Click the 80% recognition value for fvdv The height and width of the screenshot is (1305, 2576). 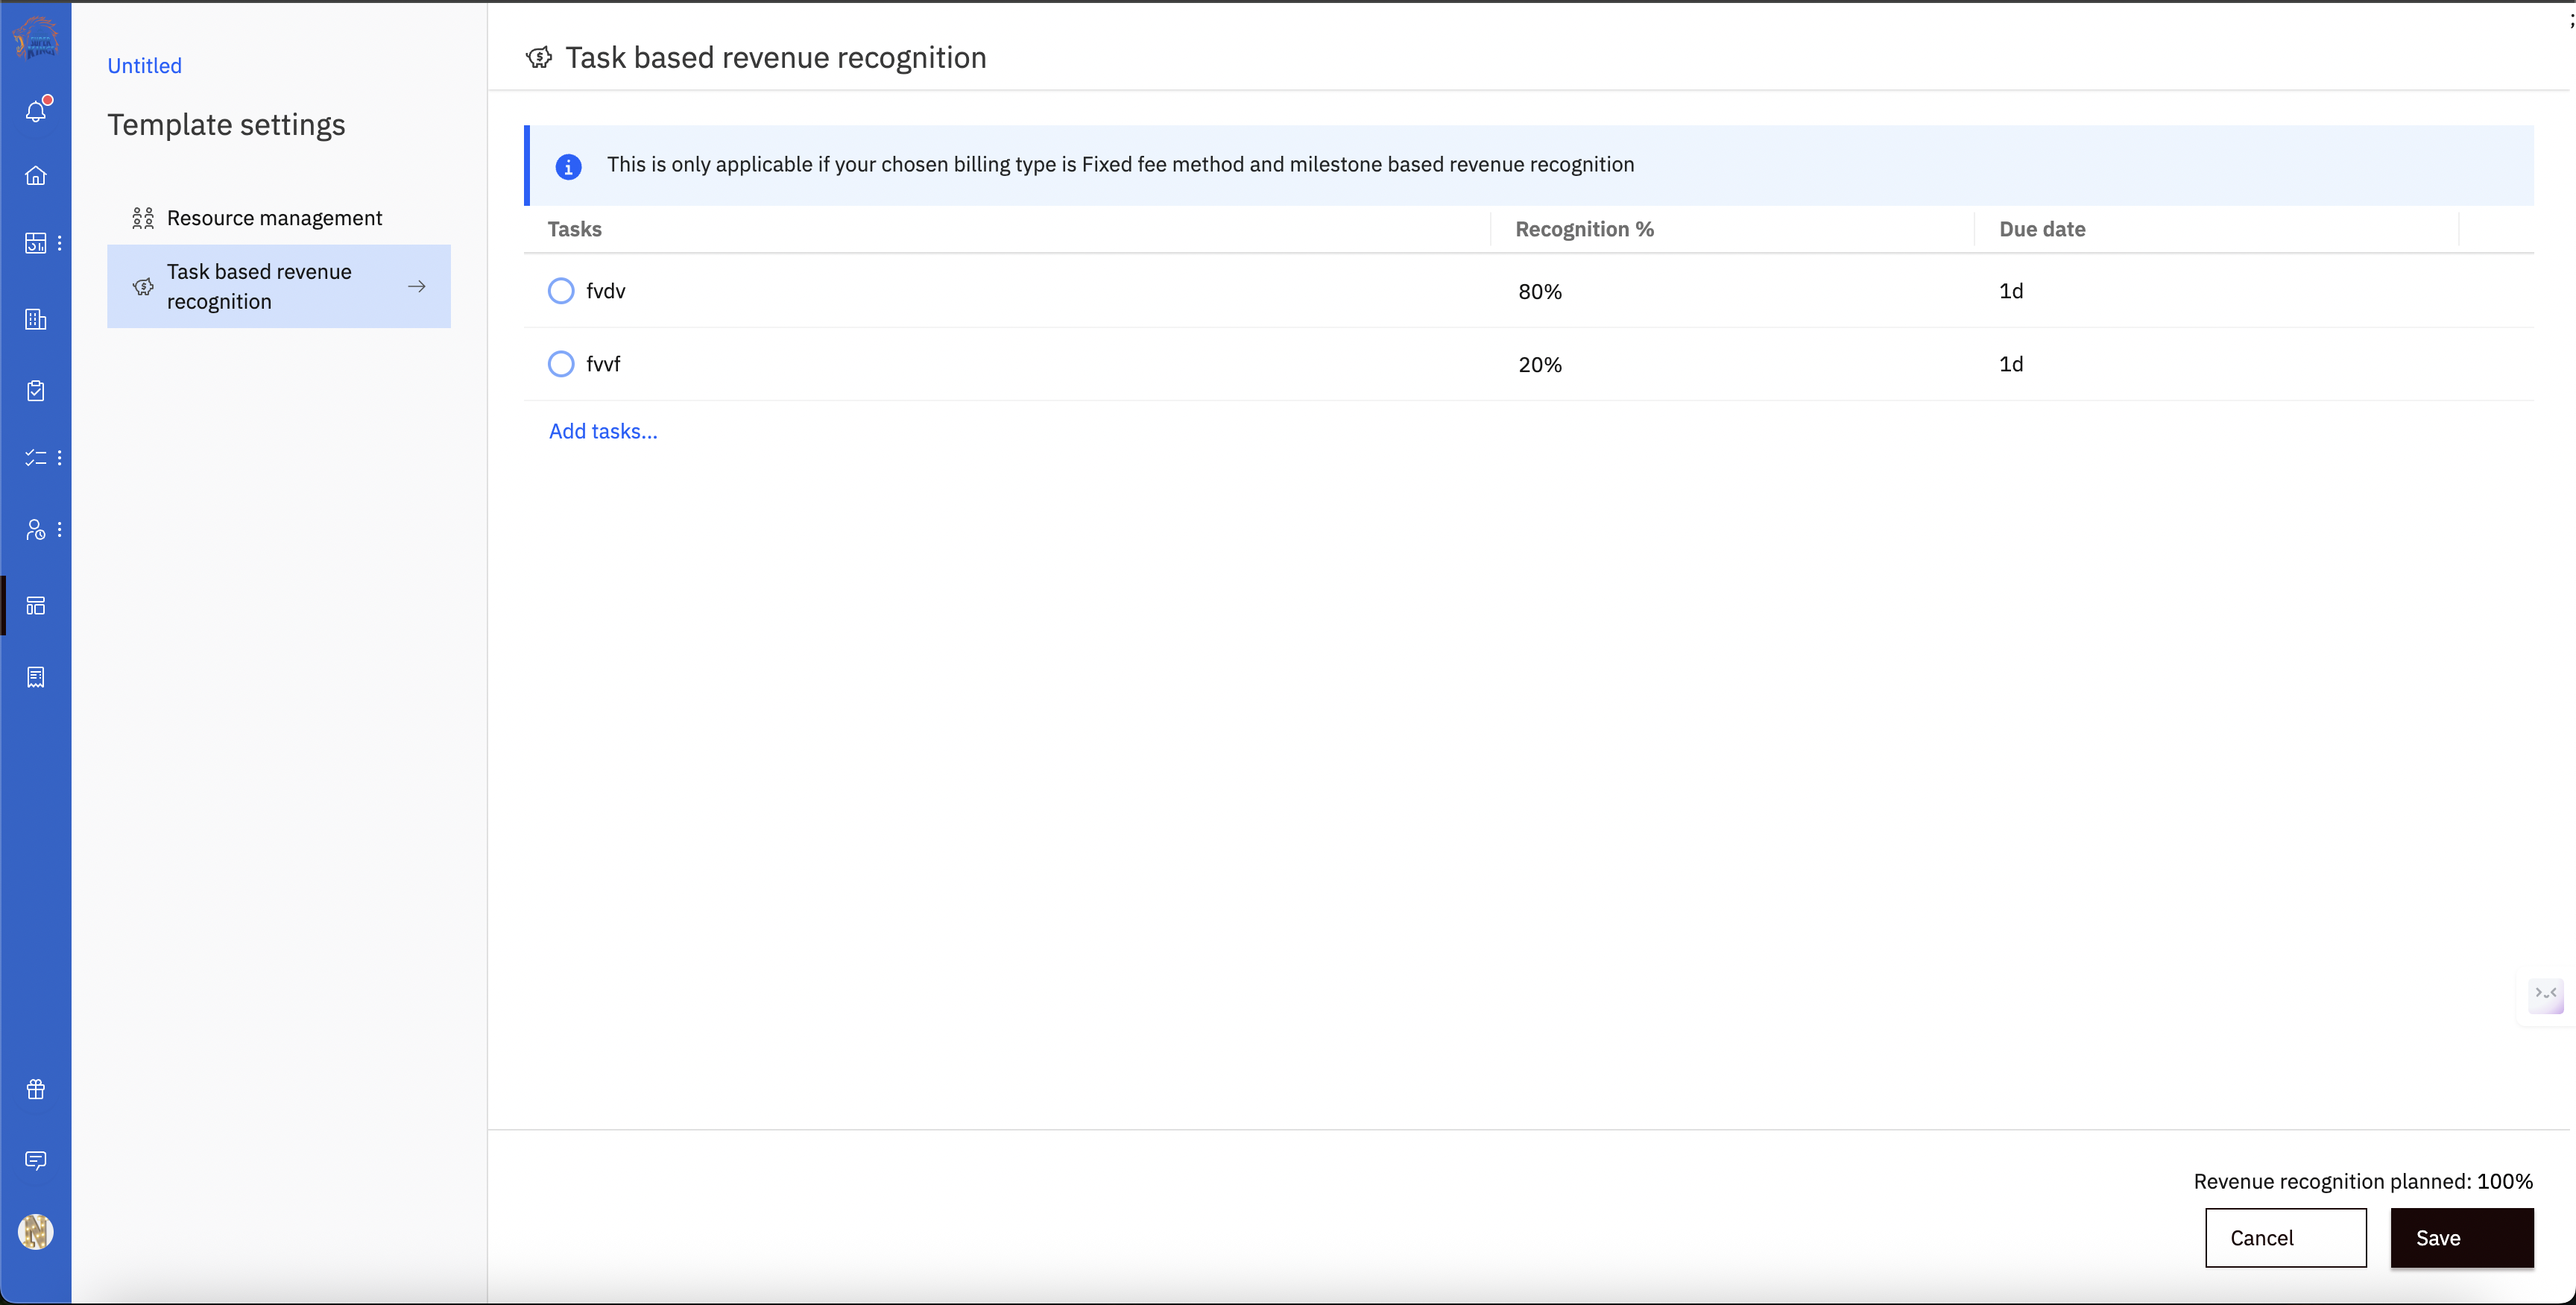click(x=1540, y=292)
